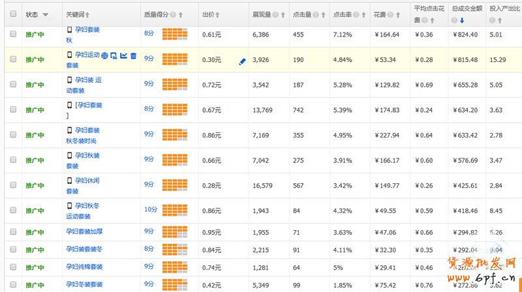Select checkbox for 孕妇套装加厚 row
This screenshot has height=292, width=522.
pyautogui.click(x=13, y=232)
